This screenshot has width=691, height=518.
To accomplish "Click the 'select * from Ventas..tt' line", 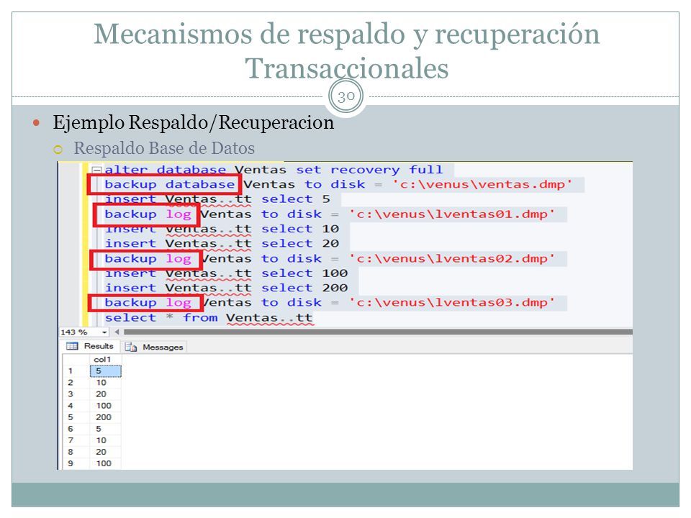I will click(x=209, y=317).
